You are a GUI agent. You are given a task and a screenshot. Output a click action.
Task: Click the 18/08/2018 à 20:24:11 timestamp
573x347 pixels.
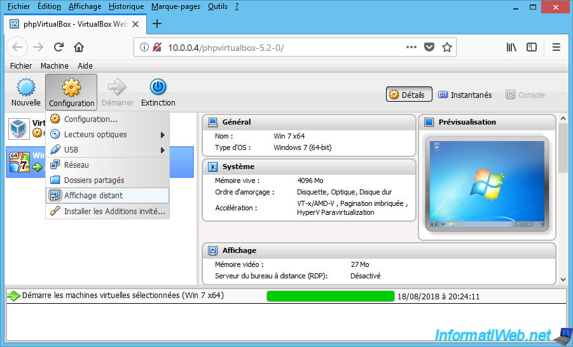[439, 297]
